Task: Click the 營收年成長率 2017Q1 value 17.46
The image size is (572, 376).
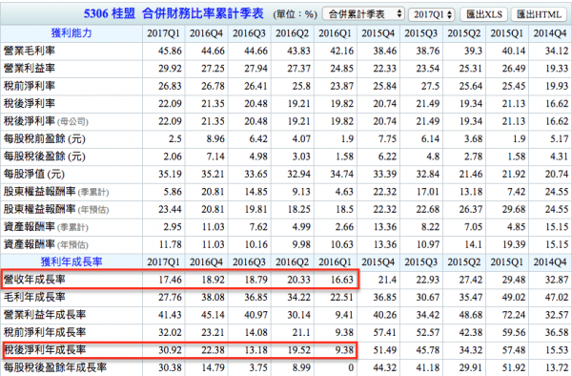Action: (x=170, y=280)
